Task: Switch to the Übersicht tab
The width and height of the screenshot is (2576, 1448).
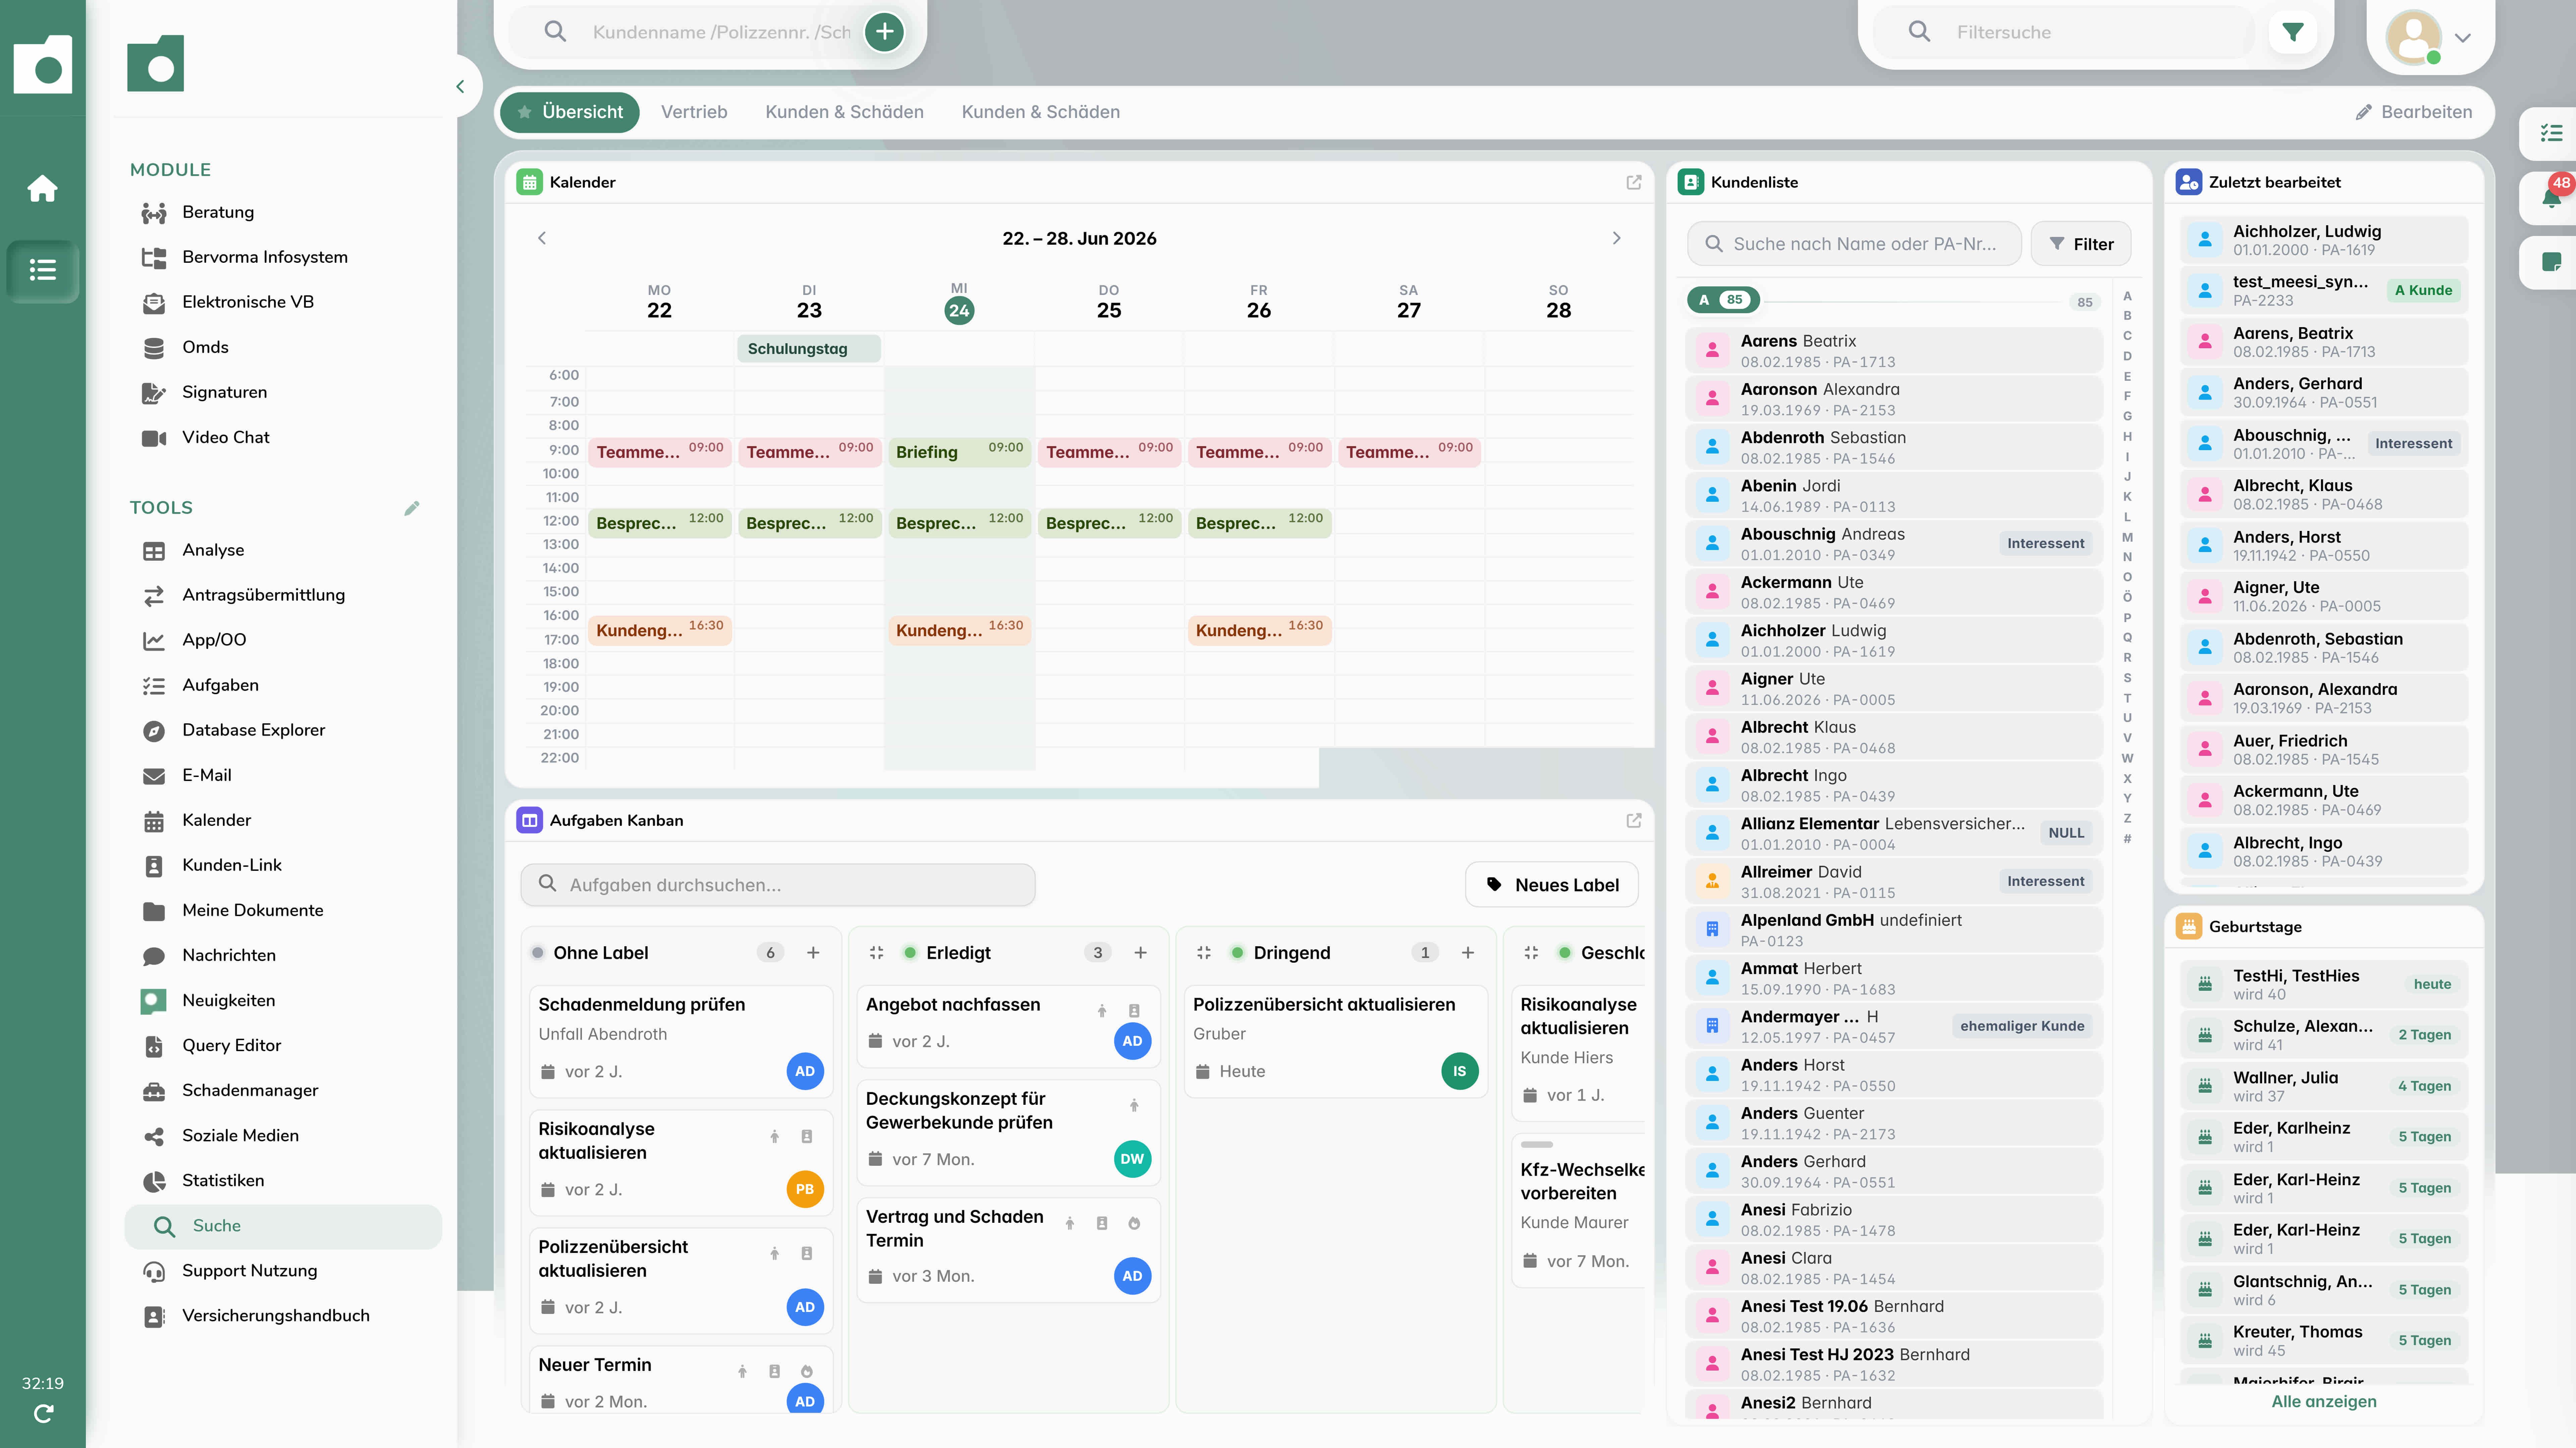Action: tap(569, 112)
